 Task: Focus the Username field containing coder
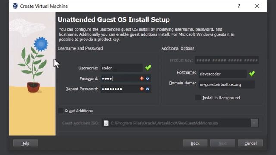[122, 68]
